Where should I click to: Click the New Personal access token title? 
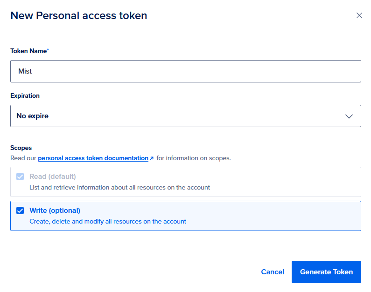click(78, 15)
